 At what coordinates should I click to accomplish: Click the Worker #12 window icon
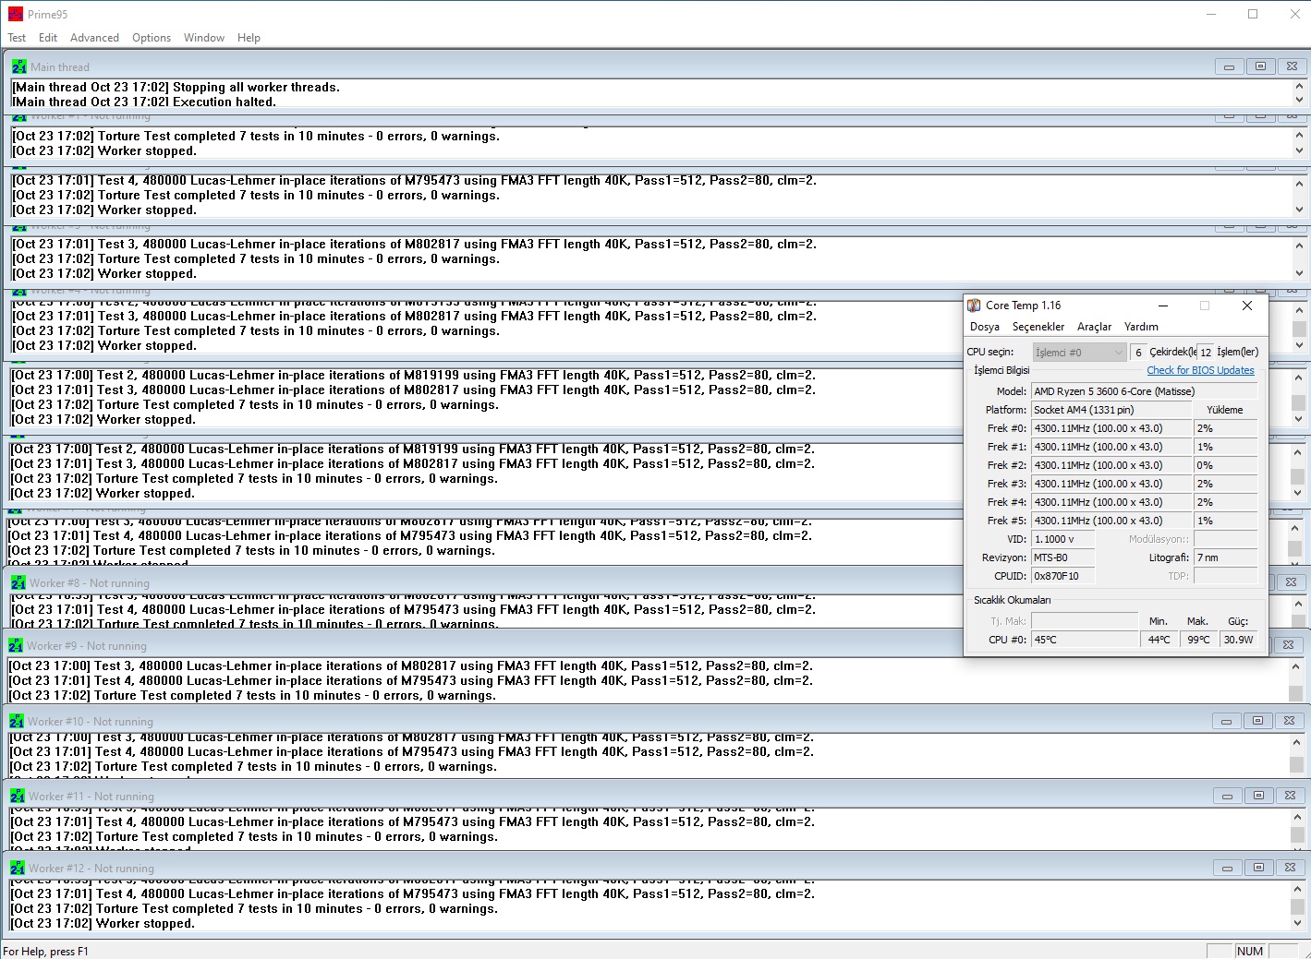[18, 868]
